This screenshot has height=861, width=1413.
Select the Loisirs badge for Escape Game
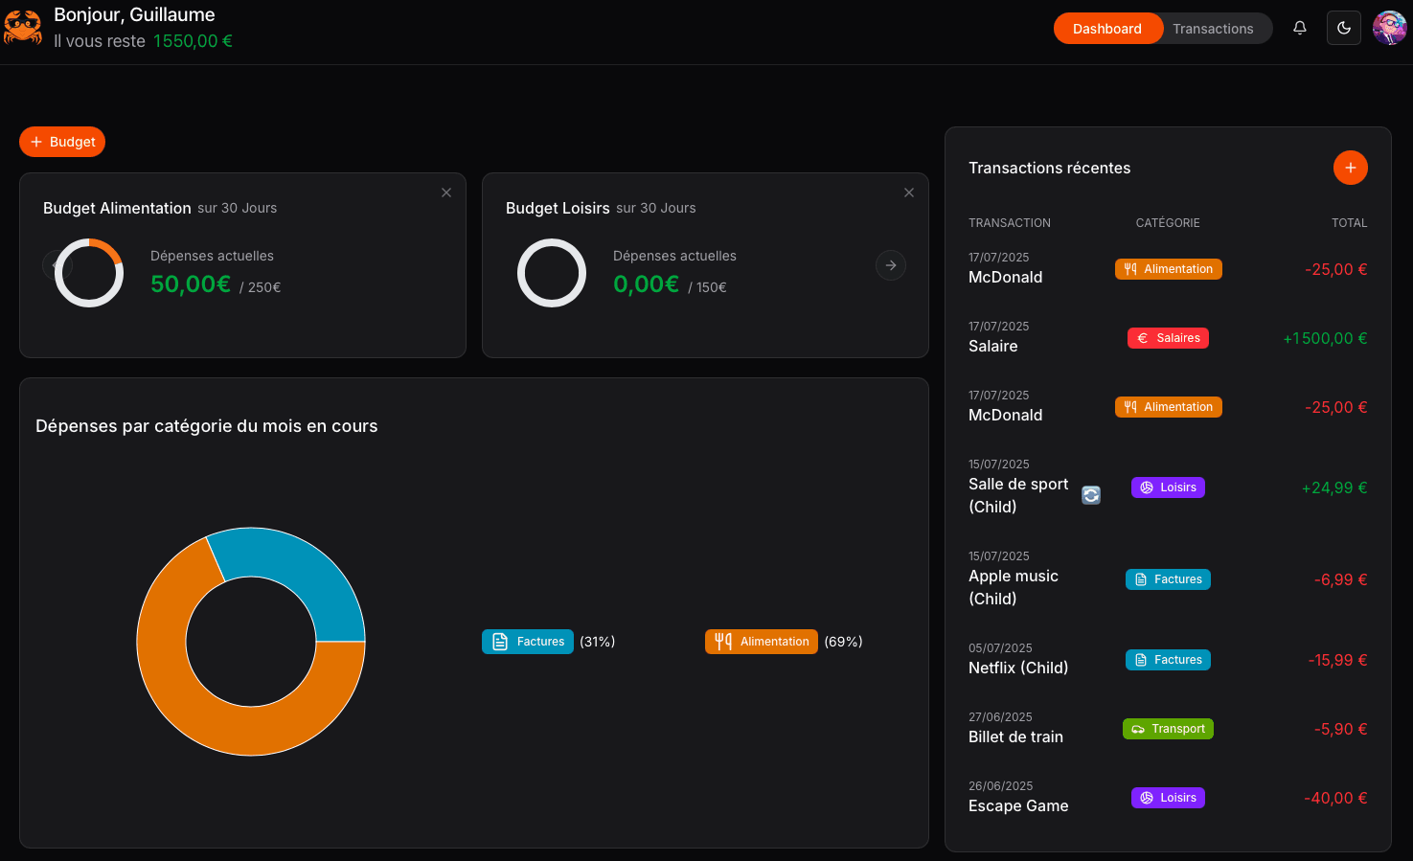pyautogui.click(x=1168, y=798)
